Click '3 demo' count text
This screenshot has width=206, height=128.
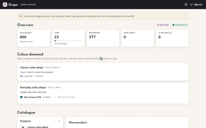click(x=47, y=97)
